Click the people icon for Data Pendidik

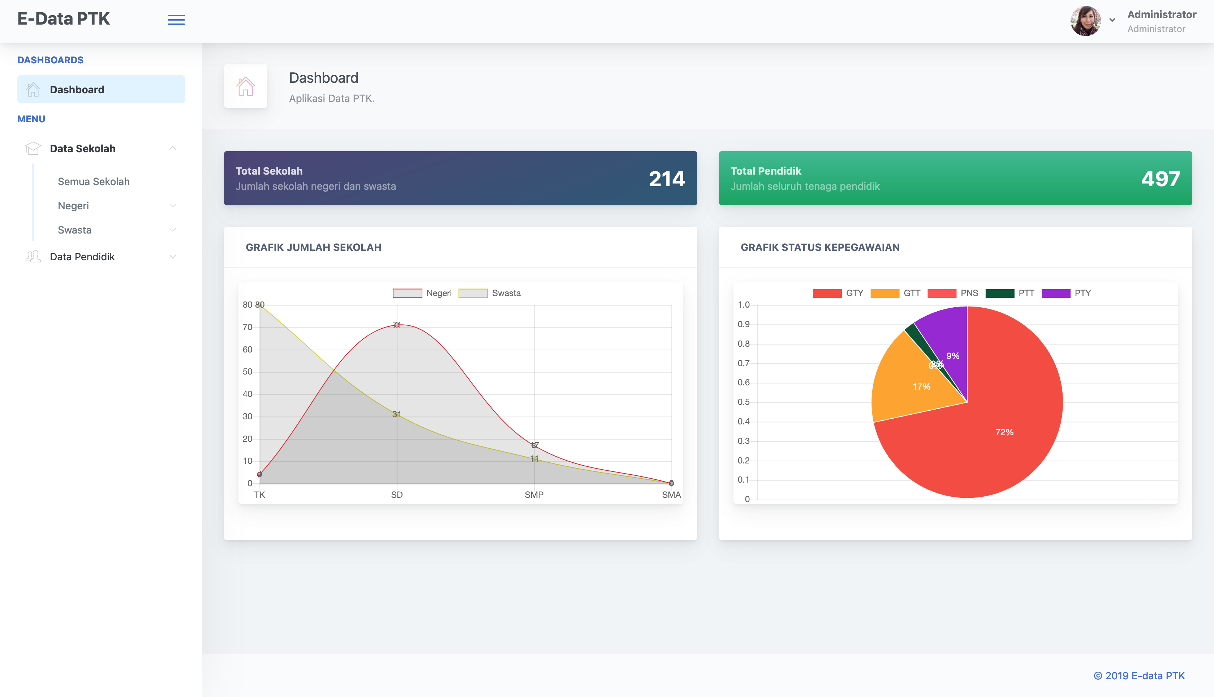(33, 257)
